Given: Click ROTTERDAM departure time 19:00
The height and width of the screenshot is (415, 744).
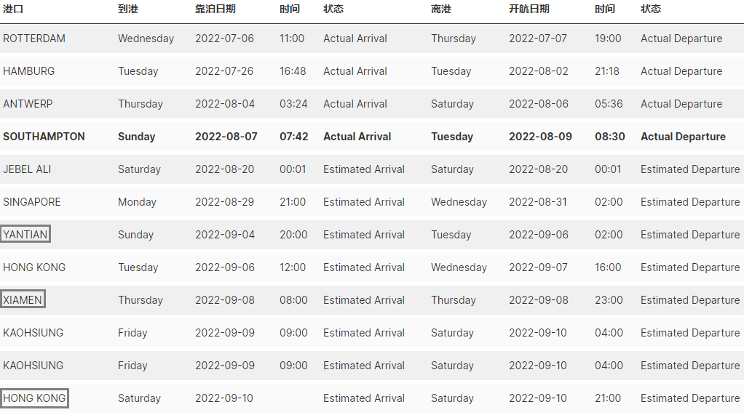Looking at the screenshot, I should pos(608,39).
